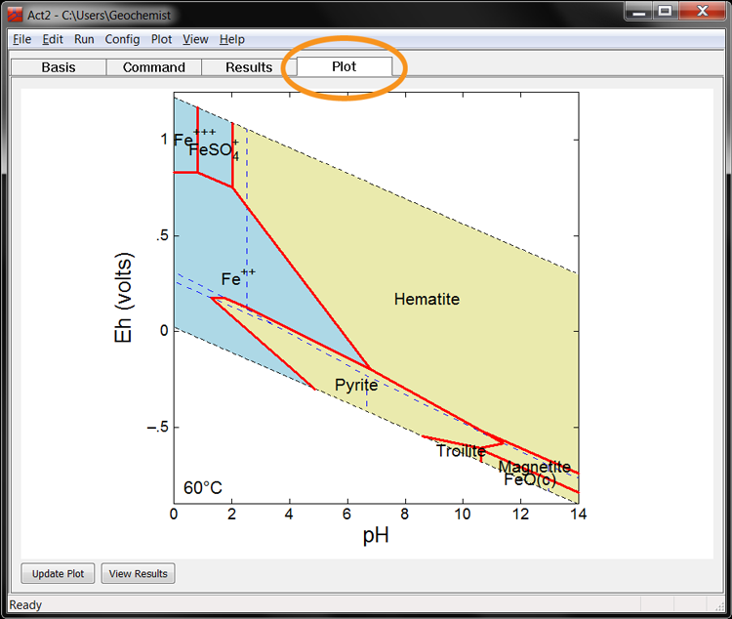The image size is (732, 619).
Task: Click the Ready status bar text
Action: pyautogui.click(x=25, y=605)
